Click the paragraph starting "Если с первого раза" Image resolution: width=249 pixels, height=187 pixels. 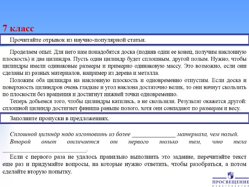pyautogui.click(x=124, y=164)
